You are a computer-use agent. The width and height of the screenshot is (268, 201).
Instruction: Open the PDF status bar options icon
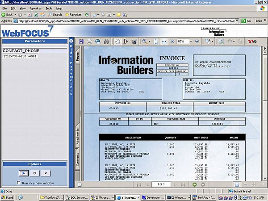point(80,184)
